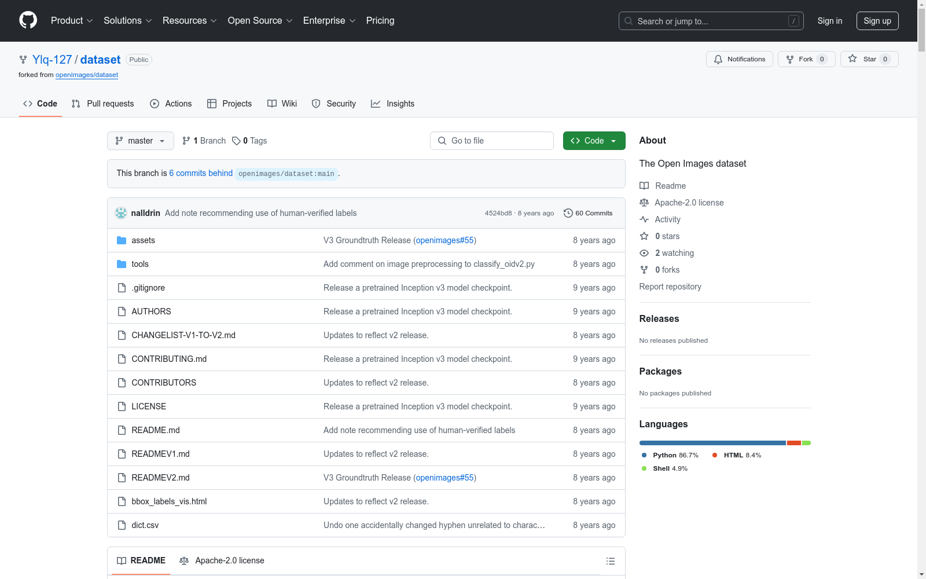Open the 60 Commits history
Screen dimensions: 926x579
tap(588, 213)
